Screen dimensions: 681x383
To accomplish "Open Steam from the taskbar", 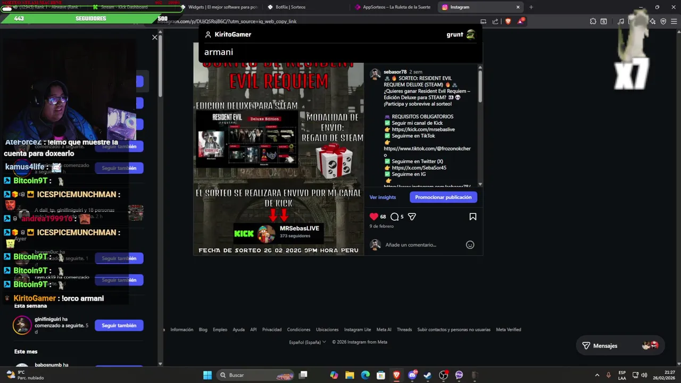I will 428,375.
